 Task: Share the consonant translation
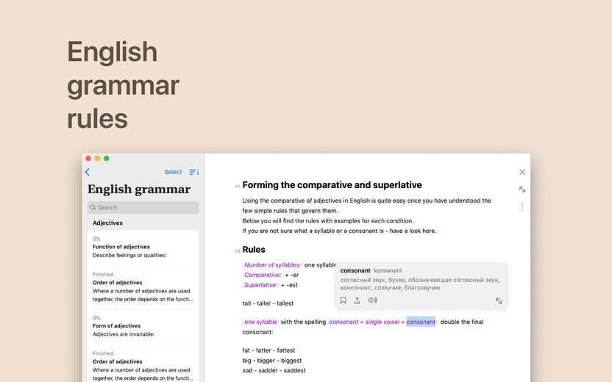pos(357,300)
